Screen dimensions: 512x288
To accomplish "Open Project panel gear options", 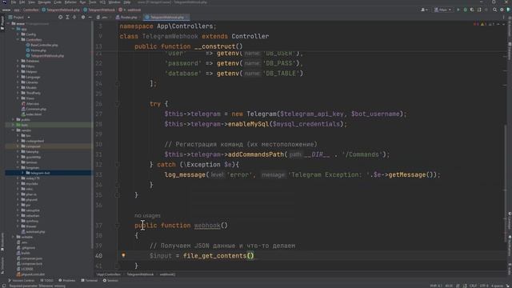I will 83,17.
